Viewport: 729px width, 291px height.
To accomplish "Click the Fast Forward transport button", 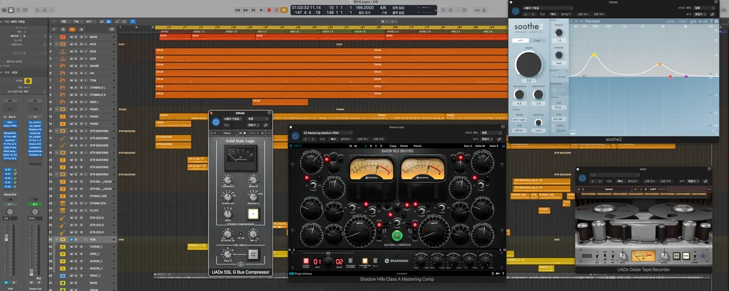I will click(245, 10).
